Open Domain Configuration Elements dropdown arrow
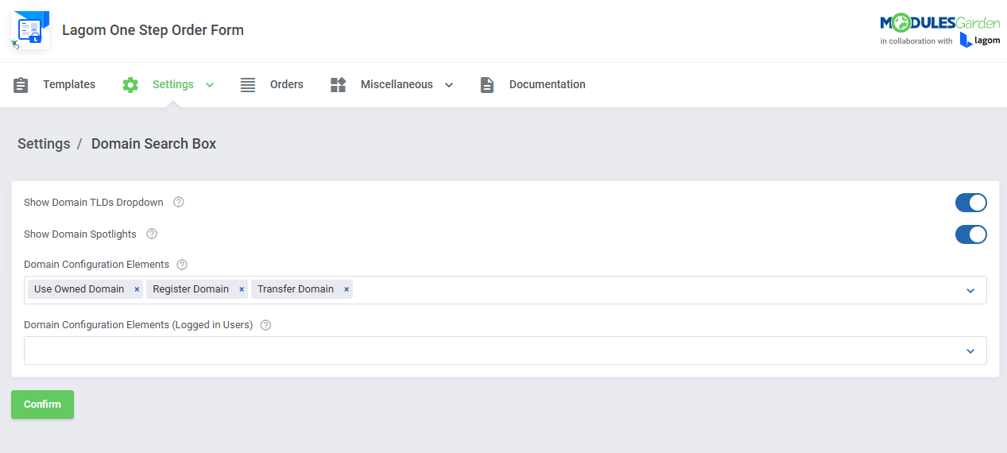Screen dimensions: 1007x453 pyautogui.click(x=970, y=291)
